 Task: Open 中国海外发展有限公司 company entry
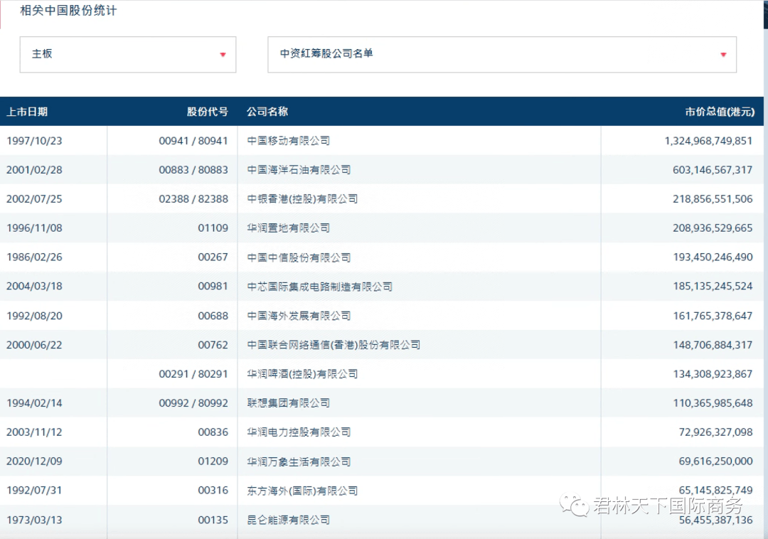299,316
